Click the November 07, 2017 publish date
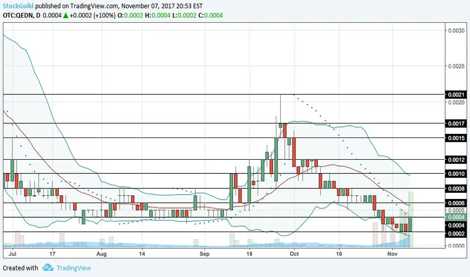 [x=147, y=6]
